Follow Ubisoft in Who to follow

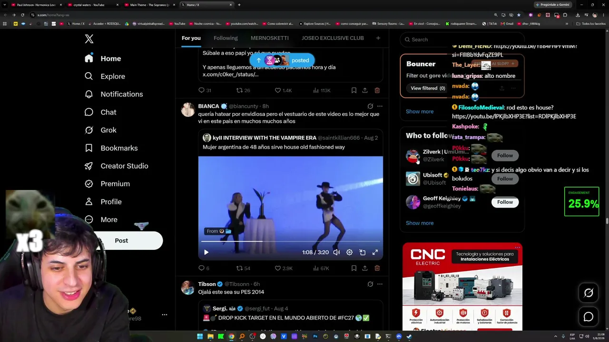(505, 179)
